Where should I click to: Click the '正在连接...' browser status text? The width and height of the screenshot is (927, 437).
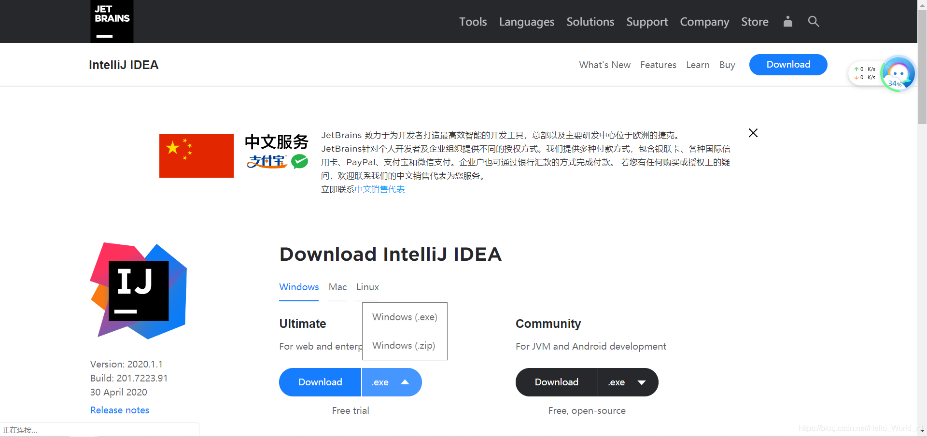(20, 430)
